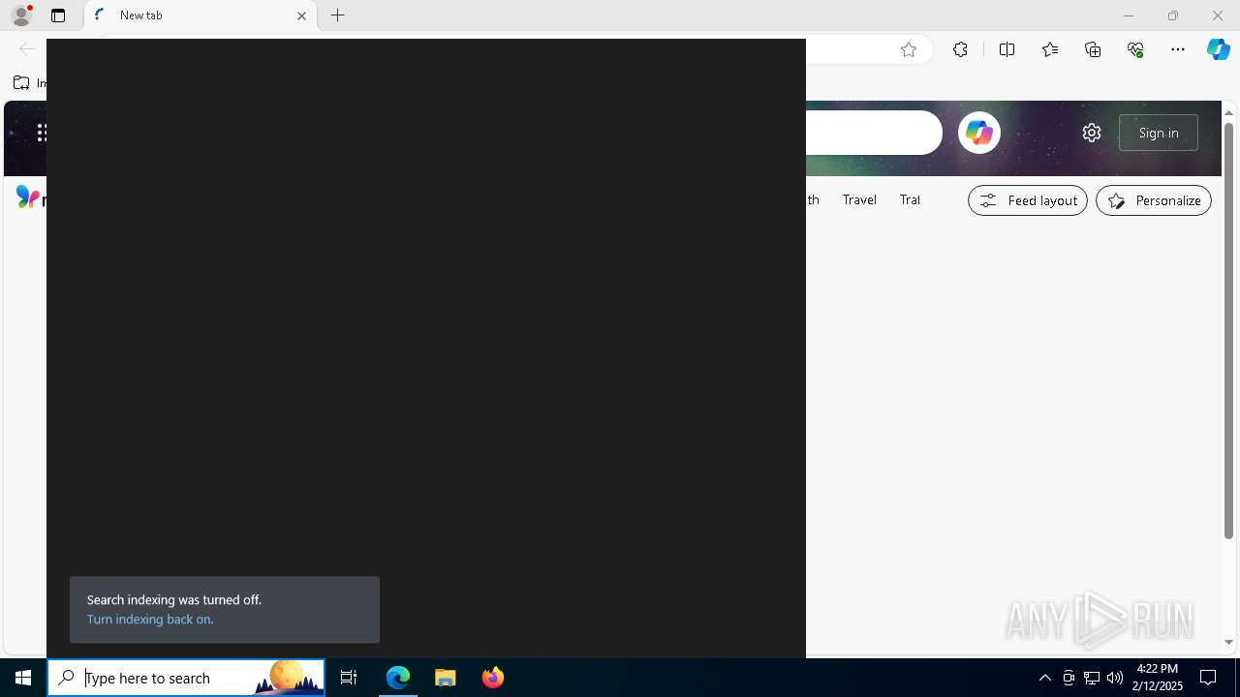Image resolution: width=1240 pixels, height=697 pixels.
Task: Click the scrollbar down arrow
Action: [x=1228, y=642]
